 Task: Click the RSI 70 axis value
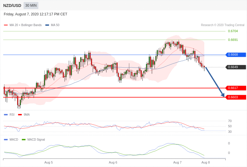(x=230, y=121)
